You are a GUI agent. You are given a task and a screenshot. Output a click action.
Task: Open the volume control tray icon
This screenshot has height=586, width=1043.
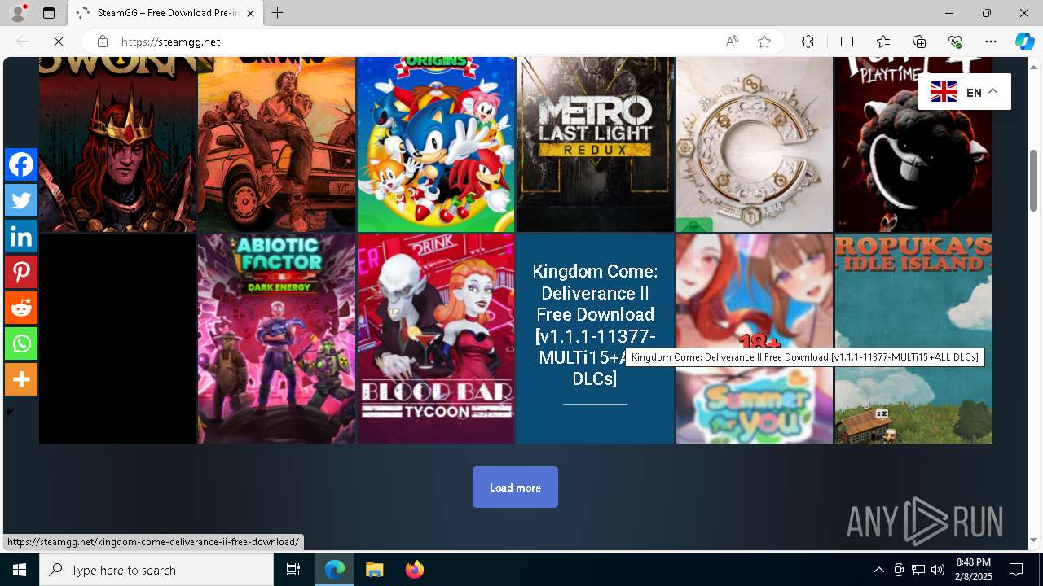click(x=937, y=570)
